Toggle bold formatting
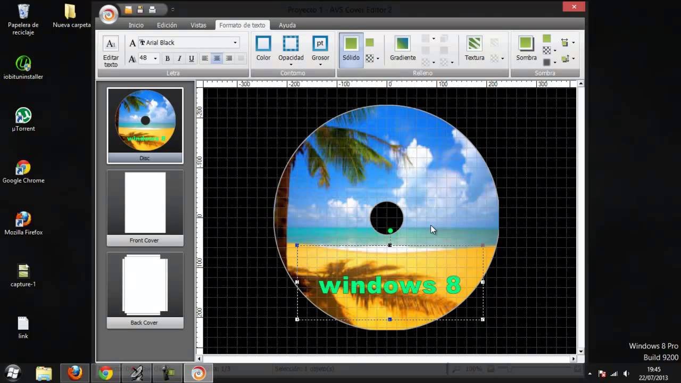 point(167,59)
